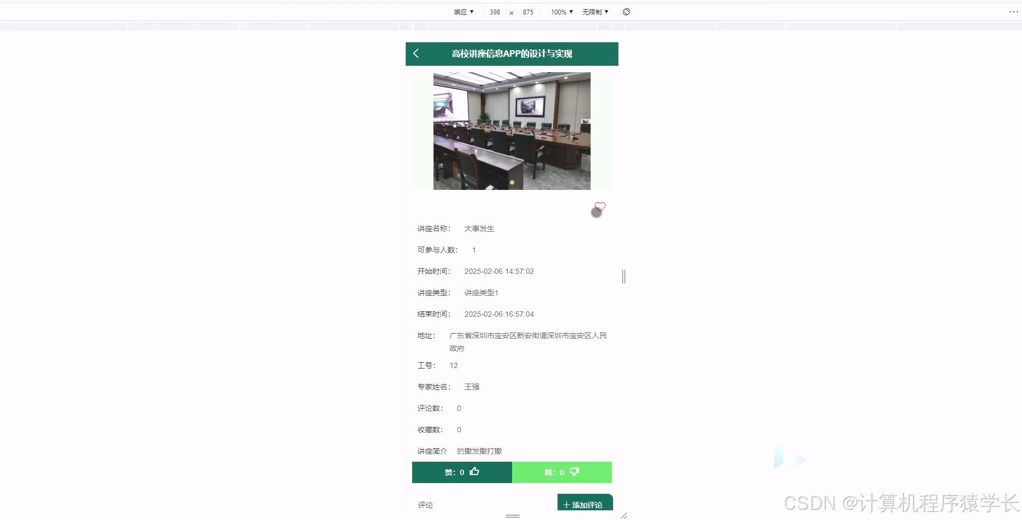Click the thumbs-down icon on the 踩 button
Image resolution: width=1022 pixels, height=520 pixels.
[x=575, y=472]
